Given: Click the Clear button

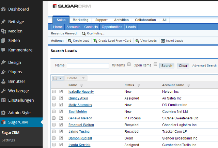Looking at the screenshot, I should coord(183,65).
